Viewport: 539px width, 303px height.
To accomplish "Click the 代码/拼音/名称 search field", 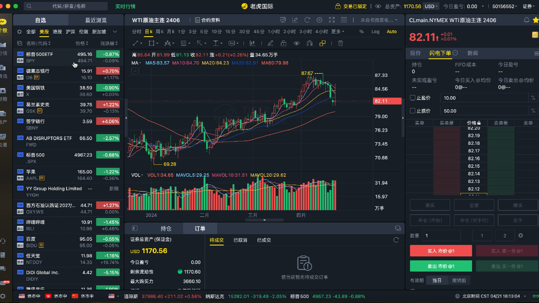I will coord(67,6).
